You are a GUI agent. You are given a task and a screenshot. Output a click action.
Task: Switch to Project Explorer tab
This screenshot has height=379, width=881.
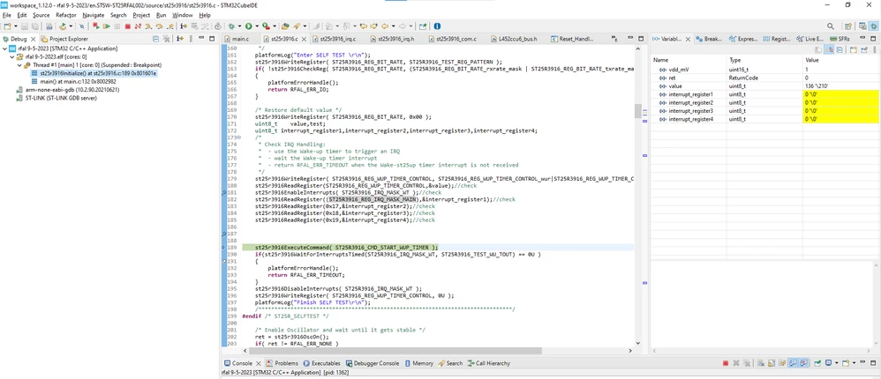pyautogui.click(x=64, y=40)
